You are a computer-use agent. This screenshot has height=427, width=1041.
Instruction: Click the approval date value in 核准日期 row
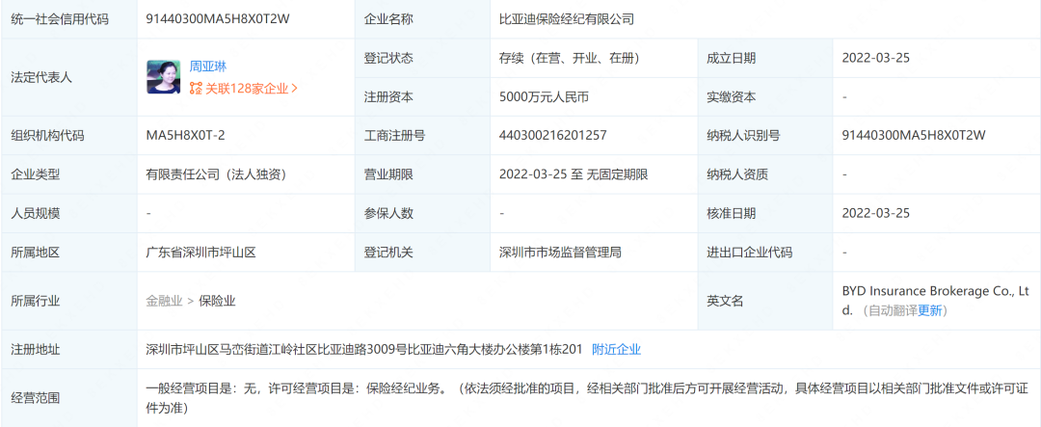(x=875, y=213)
